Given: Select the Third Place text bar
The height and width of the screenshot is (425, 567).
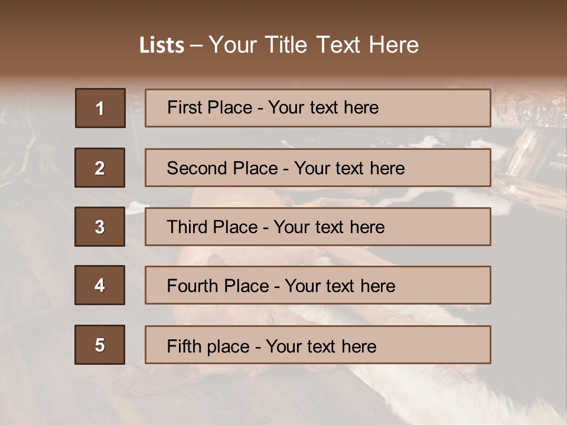Looking at the screenshot, I should point(318,227).
